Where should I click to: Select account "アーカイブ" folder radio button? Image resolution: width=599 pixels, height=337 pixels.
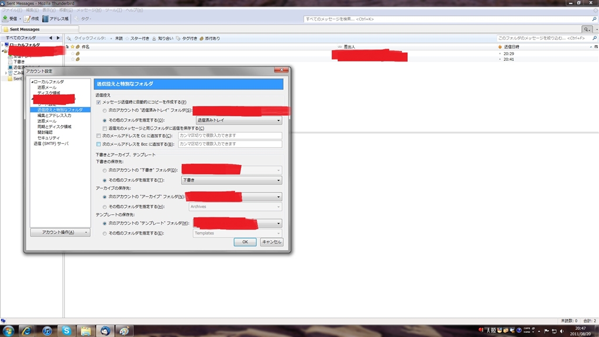click(x=104, y=197)
